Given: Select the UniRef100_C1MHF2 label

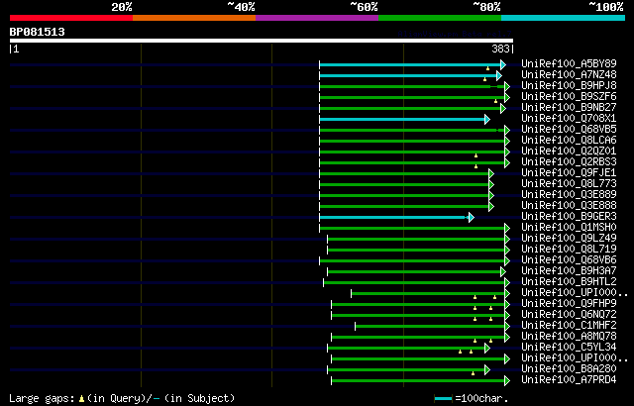Looking at the screenshot, I should [569, 325].
